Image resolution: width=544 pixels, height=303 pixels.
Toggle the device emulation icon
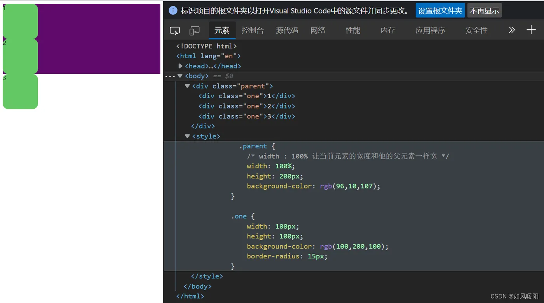point(194,31)
